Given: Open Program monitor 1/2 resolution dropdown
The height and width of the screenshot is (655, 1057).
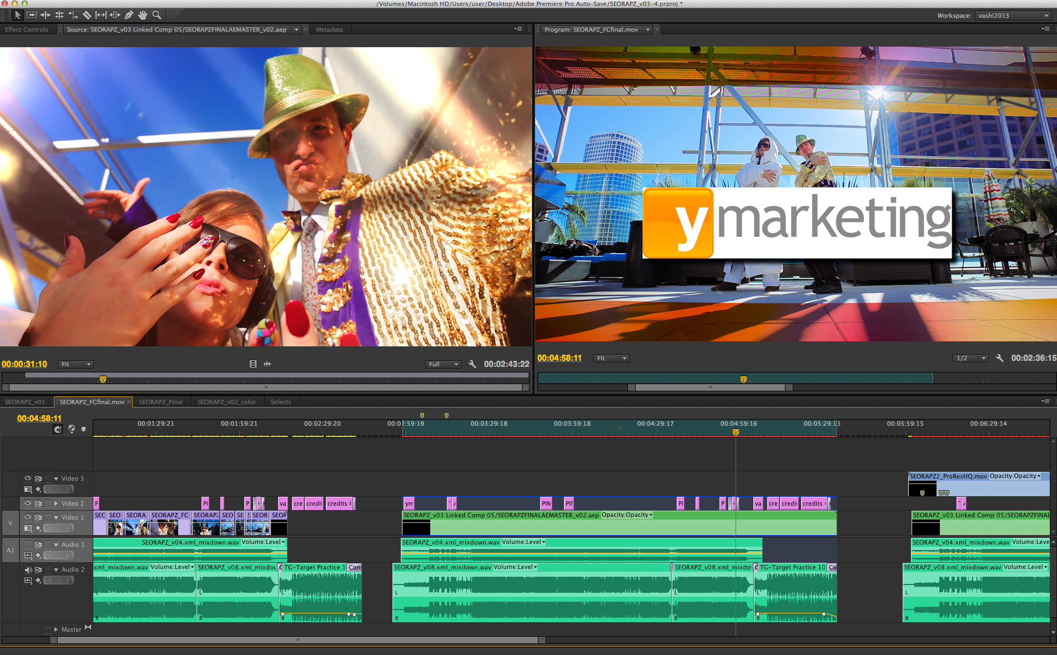Looking at the screenshot, I should click(x=970, y=358).
